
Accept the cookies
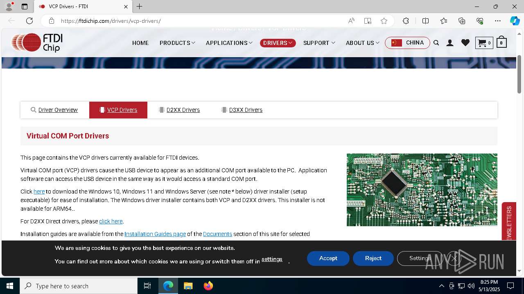pyautogui.click(x=328, y=258)
